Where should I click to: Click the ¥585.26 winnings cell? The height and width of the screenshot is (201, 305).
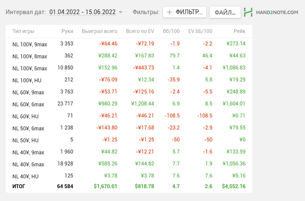[x=108, y=164]
